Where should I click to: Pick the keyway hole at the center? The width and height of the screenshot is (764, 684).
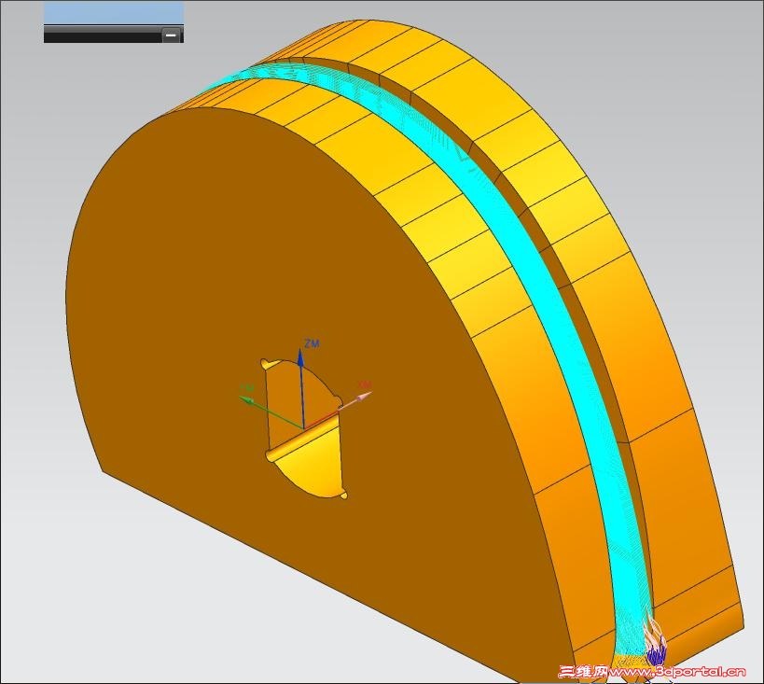click(304, 429)
